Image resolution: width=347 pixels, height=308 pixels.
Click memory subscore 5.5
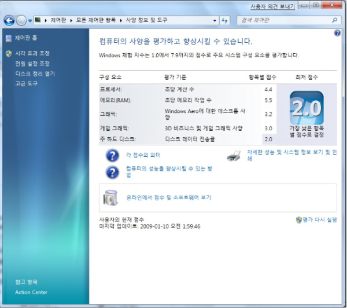pyautogui.click(x=268, y=101)
